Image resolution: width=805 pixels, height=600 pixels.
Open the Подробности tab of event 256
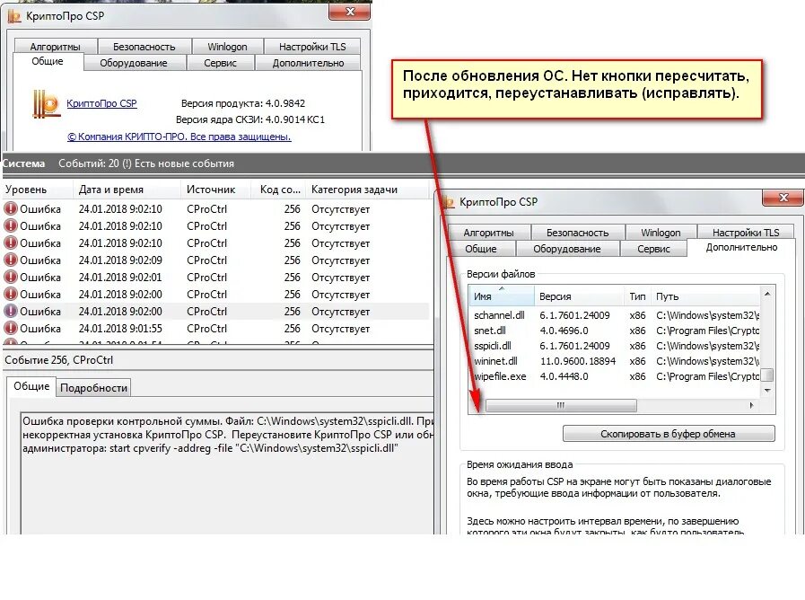pos(94,388)
